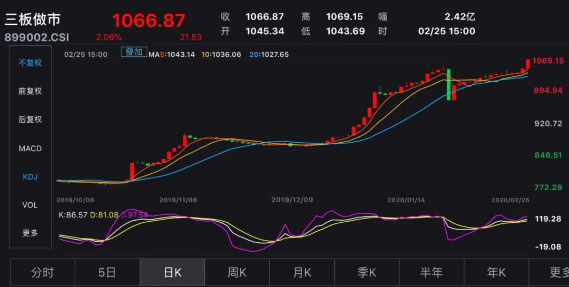Click the D:81.08 KDJ value
This screenshot has height=287, width=569.
tap(104, 215)
